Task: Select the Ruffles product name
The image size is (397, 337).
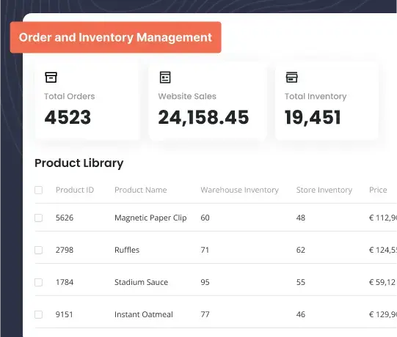Action: (x=127, y=250)
